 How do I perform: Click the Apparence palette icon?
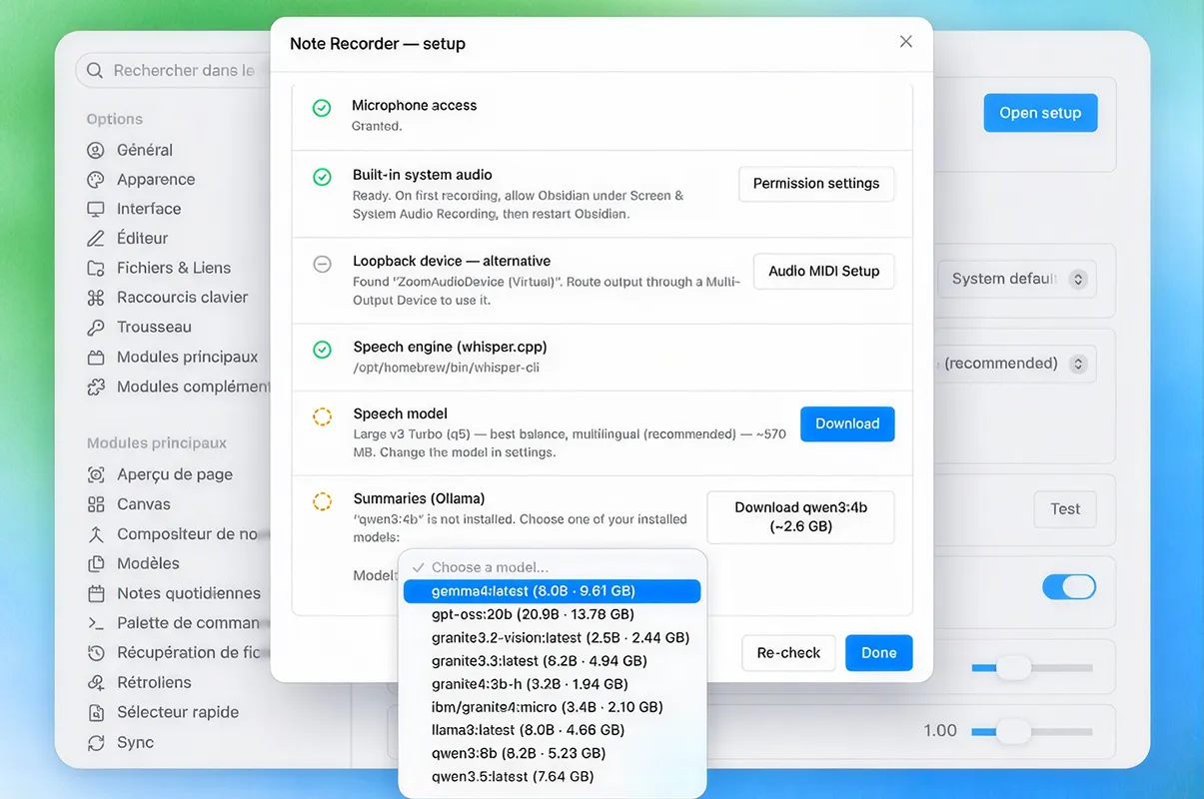[96, 180]
